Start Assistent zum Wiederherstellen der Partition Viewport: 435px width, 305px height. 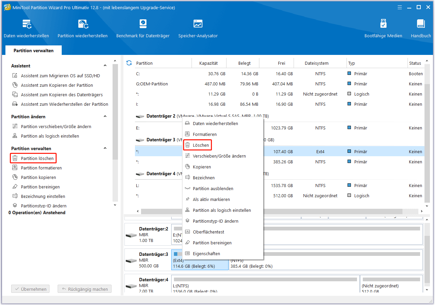click(60, 104)
